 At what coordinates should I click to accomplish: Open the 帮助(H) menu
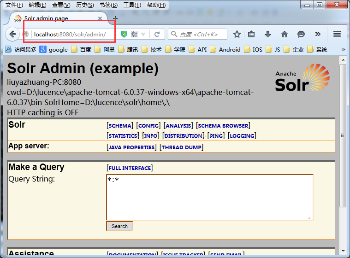(x=156, y=5)
